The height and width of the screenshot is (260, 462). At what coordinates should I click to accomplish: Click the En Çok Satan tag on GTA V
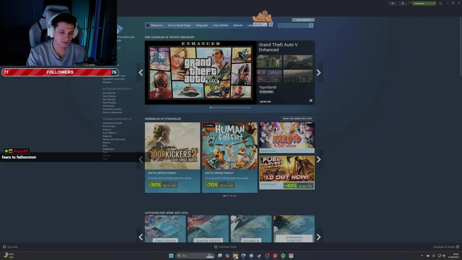click(x=266, y=92)
